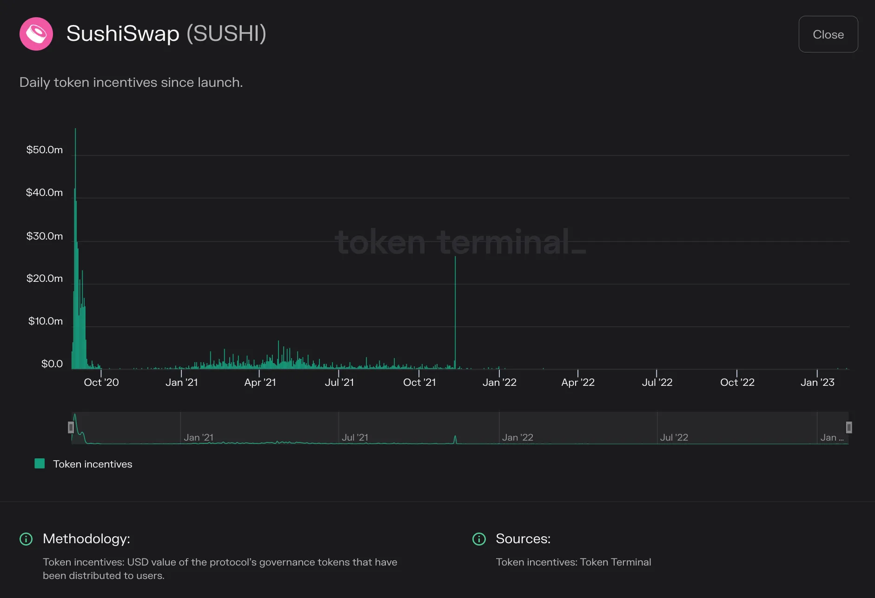Grab the left range slider handle

click(x=71, y=427)
